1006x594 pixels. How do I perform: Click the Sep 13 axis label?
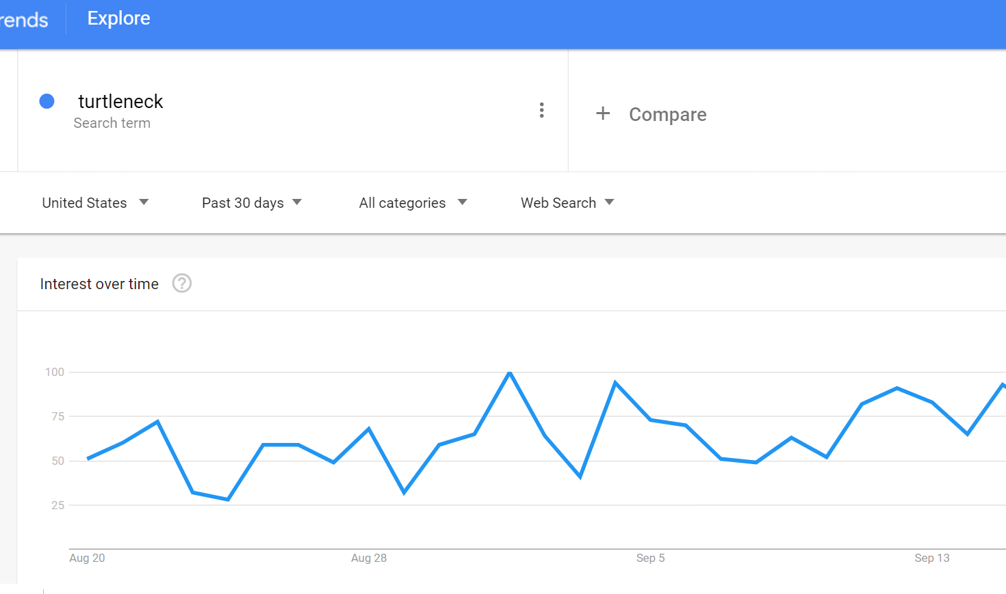click(x=931, y=558)
